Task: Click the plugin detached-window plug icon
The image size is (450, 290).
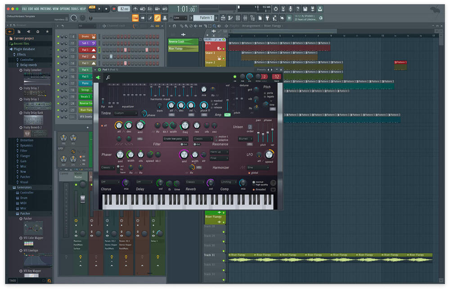Action: (x=98, y=78)
